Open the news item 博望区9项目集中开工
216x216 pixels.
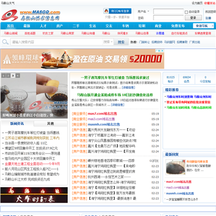[31, 148]
